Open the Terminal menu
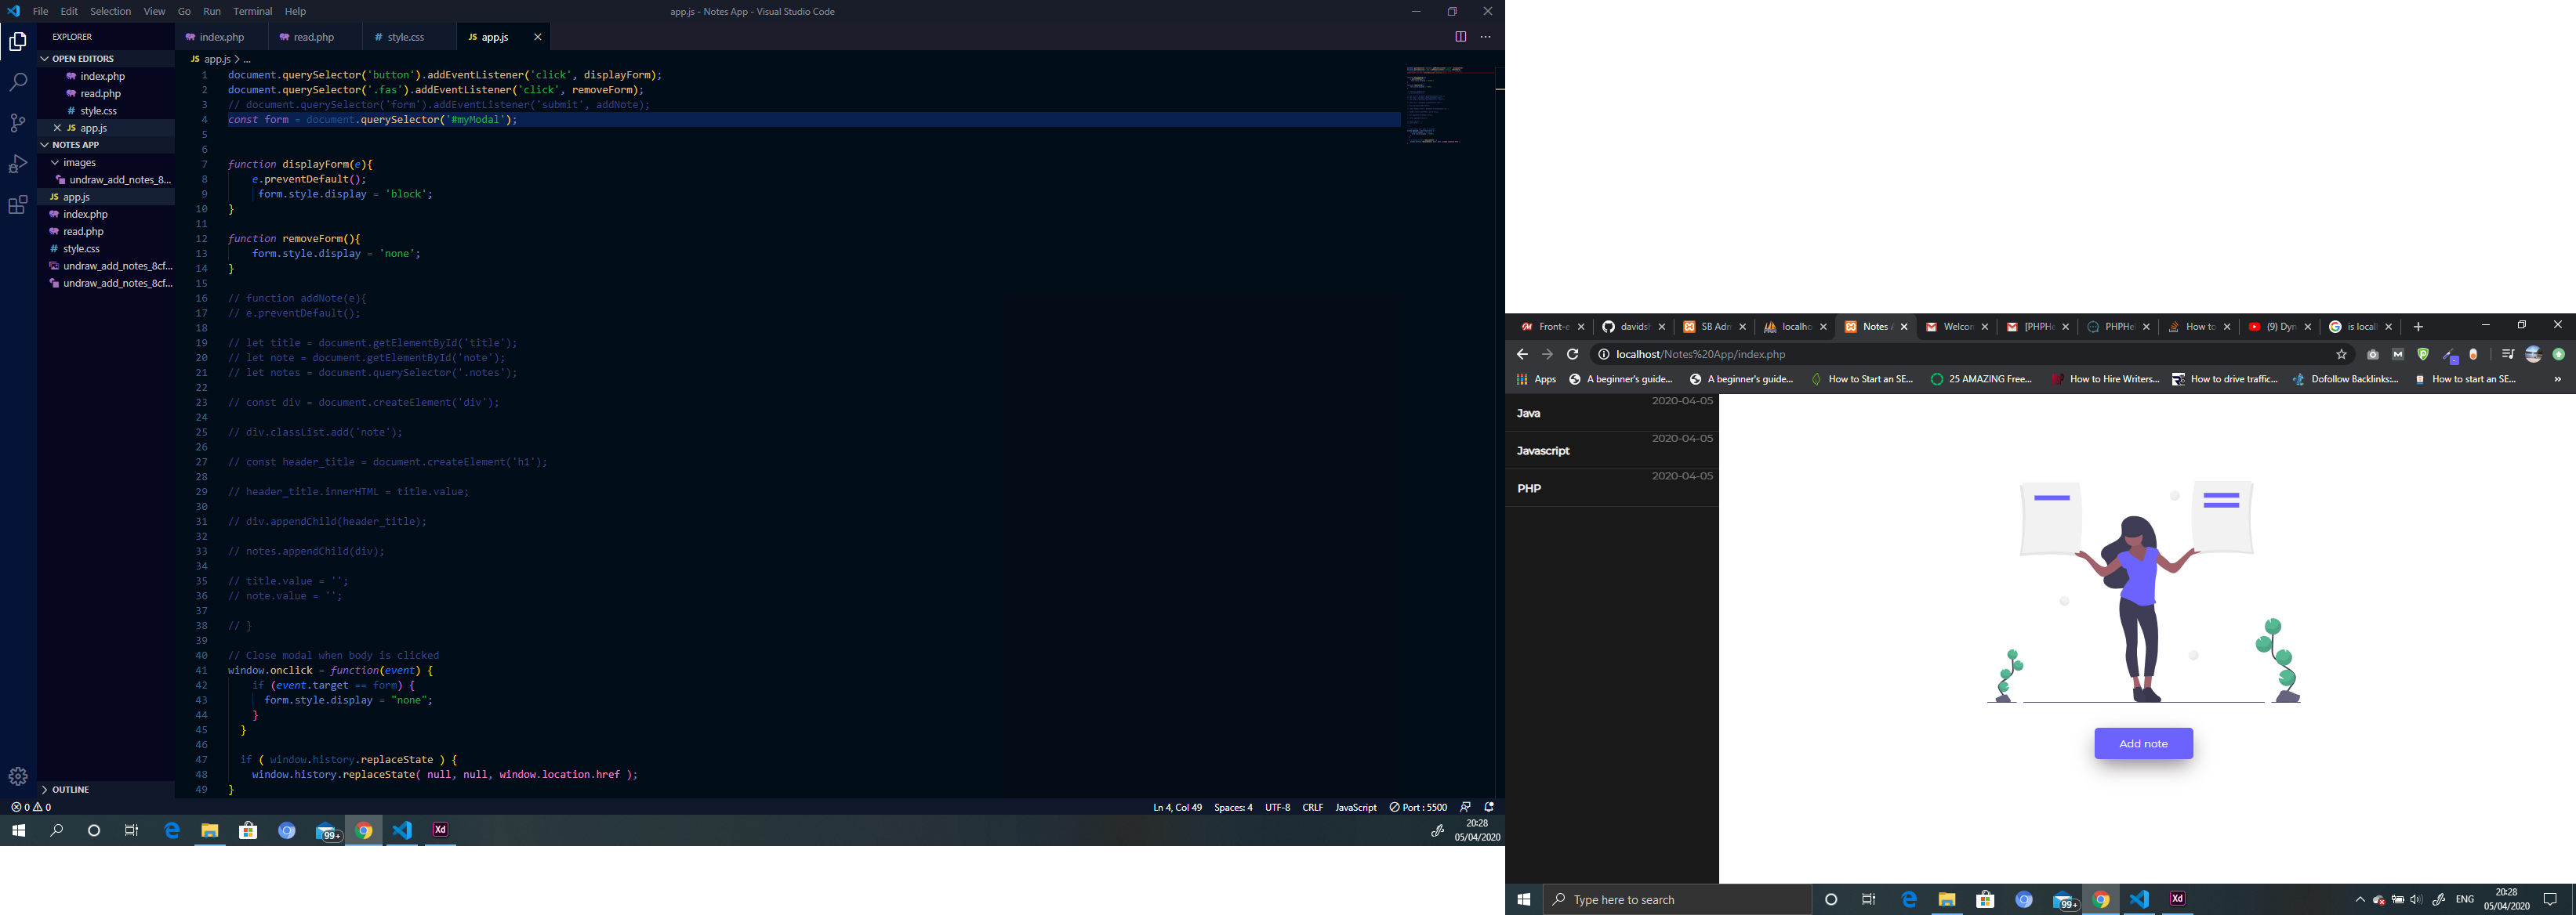2576x915 pixels. click(x=253, y=11)
